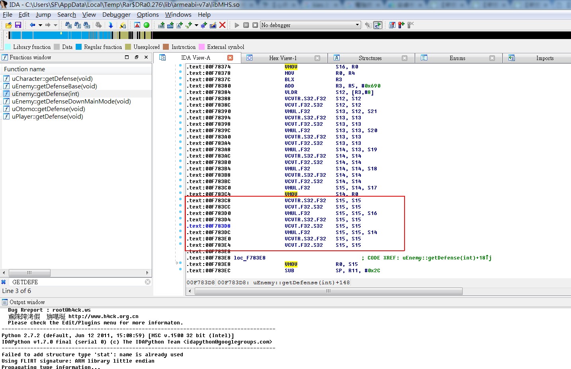The image size is (571, 369).
Task: Open the Jump menu
Action: click(x=43, y=15)
